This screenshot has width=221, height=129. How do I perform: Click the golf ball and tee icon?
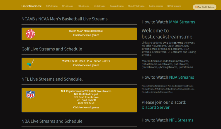(30, 64)
